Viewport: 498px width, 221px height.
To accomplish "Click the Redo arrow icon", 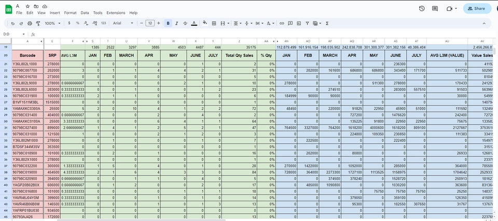I will [21, 23].
